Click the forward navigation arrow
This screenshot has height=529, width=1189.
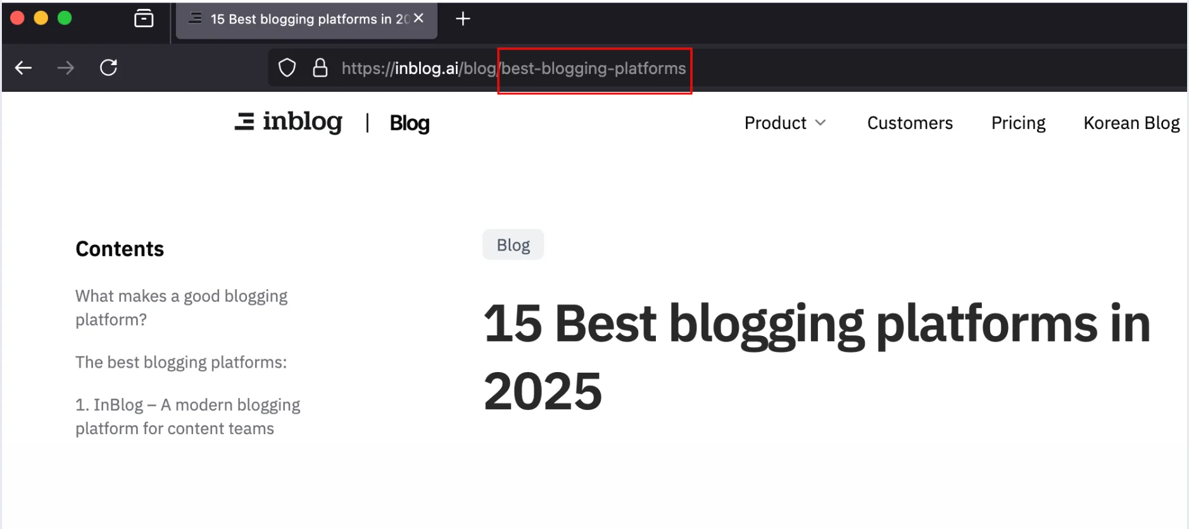(x=66, y=68)
